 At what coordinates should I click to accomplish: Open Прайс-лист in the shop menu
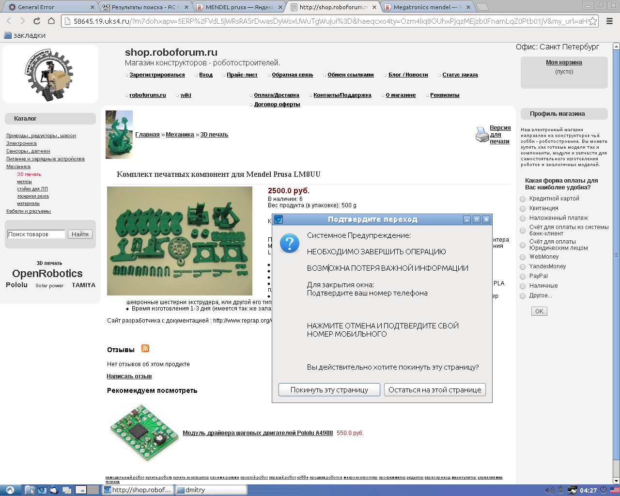pyautogui.click(x=242, y=75)
